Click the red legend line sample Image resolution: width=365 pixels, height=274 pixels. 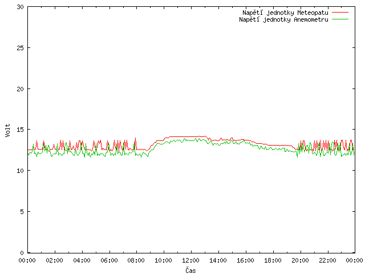[340, 12]
